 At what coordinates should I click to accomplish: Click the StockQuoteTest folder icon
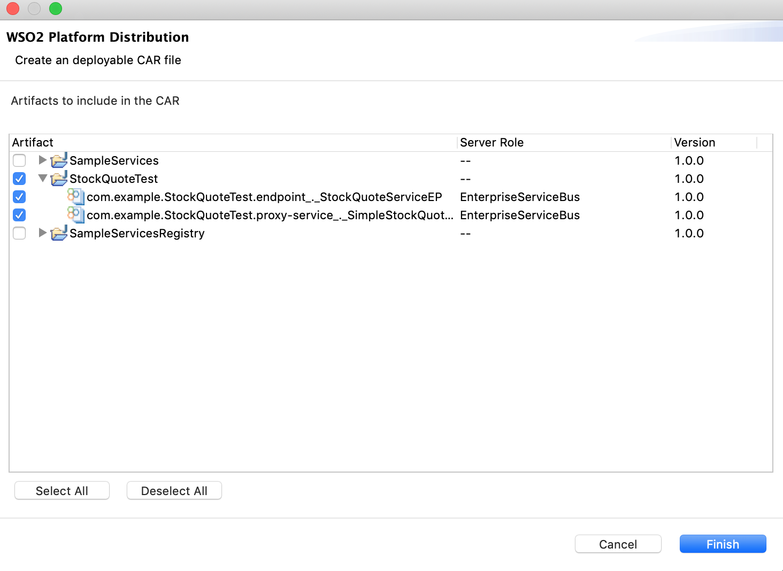(59, 178)
